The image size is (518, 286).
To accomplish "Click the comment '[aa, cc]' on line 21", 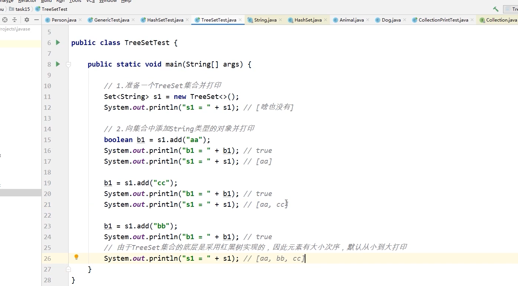I will [272, 205].
